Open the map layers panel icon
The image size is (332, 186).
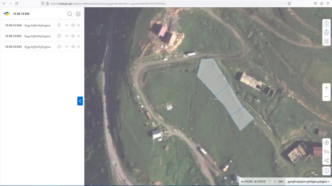coord(78,14)
